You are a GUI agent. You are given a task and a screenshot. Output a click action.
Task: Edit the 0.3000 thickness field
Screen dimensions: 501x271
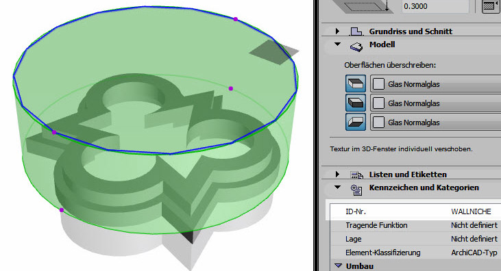coord(435,6)
